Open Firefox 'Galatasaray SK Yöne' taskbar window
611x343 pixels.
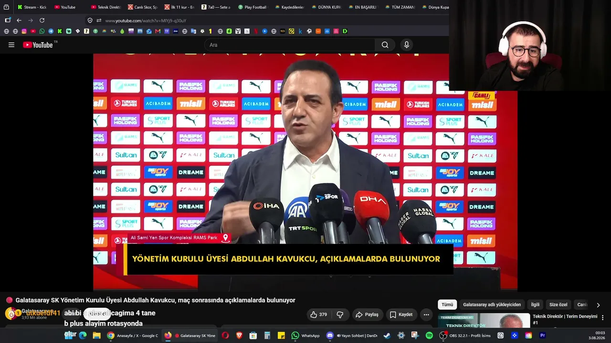pos(190,335)
